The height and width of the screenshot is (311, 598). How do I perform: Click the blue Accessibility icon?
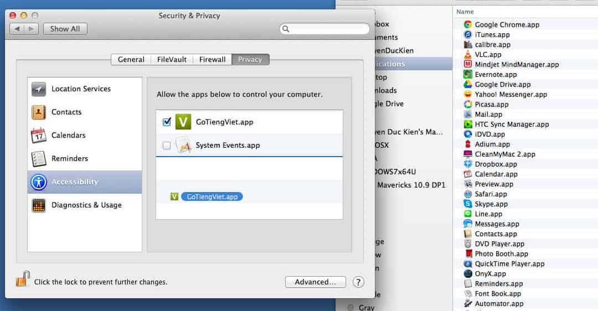tap(39, 182)
